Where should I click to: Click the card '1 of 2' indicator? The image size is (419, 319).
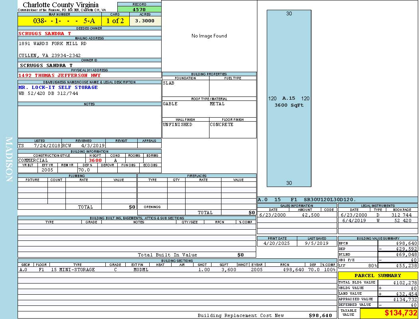pos(115,21)
